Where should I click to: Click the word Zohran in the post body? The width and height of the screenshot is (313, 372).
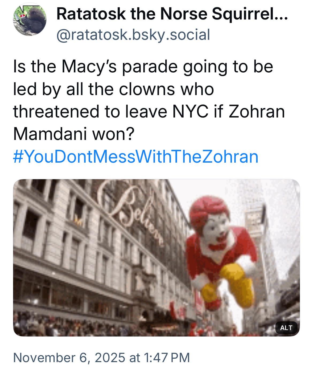257,111
